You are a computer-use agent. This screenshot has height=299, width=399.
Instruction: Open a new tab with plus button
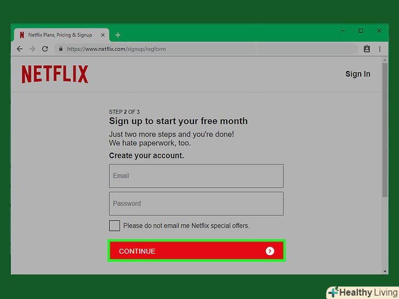pos(118,35)
